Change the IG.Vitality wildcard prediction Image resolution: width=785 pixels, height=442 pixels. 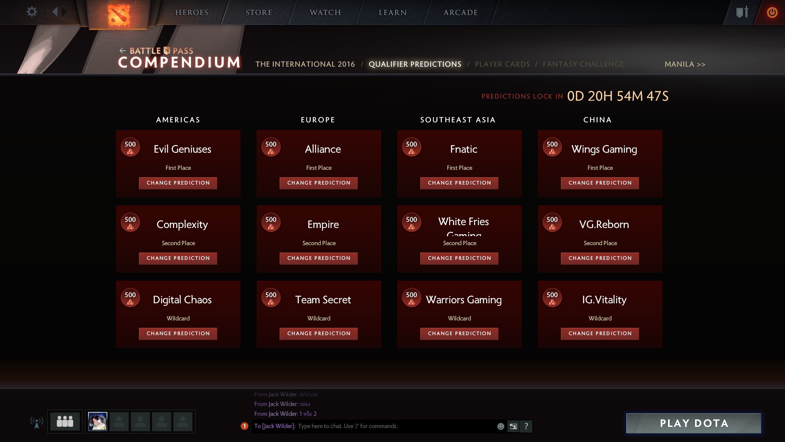click(600, 334)
